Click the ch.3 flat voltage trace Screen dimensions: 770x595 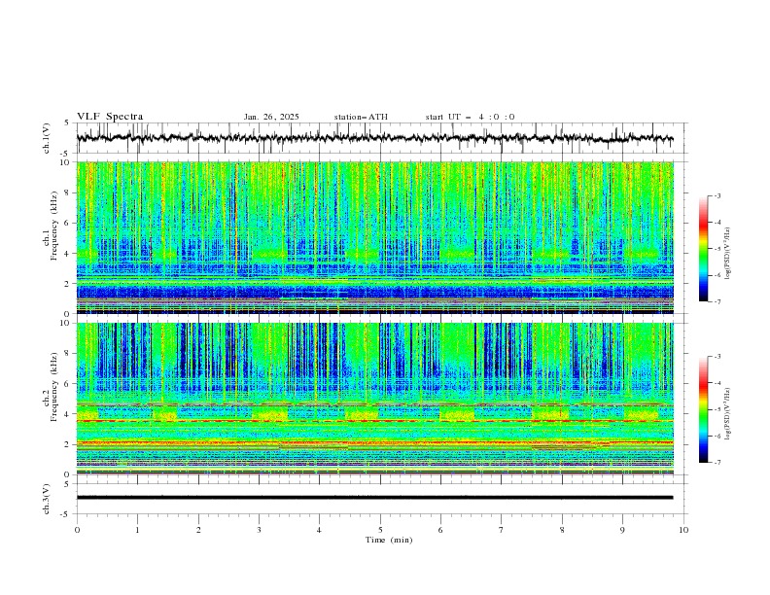coord(374,498)
